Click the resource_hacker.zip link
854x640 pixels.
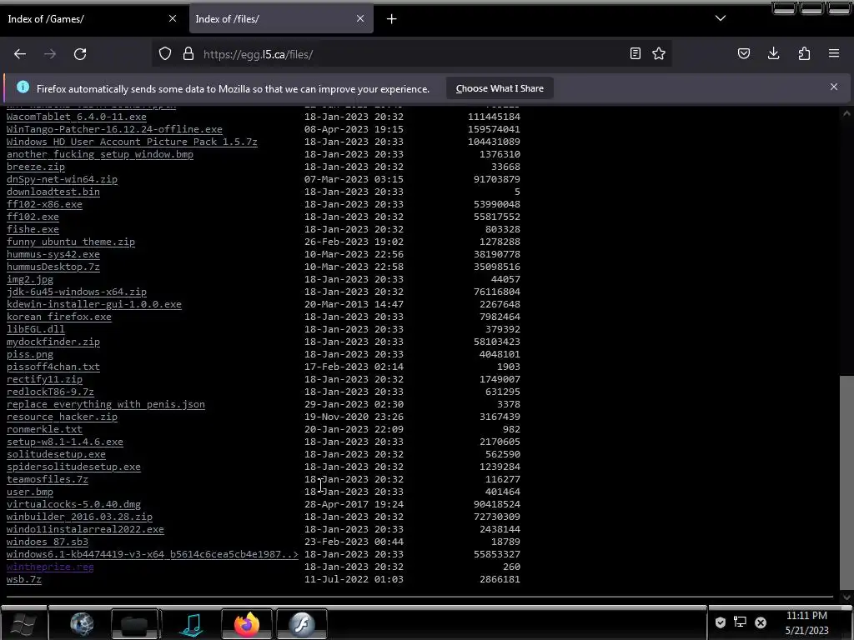pyautogui.click(x=62, y=417)
